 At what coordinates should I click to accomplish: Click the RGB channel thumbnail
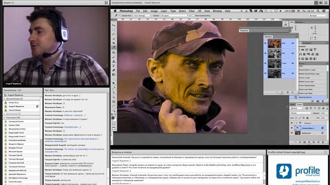[x=274, y=43]
